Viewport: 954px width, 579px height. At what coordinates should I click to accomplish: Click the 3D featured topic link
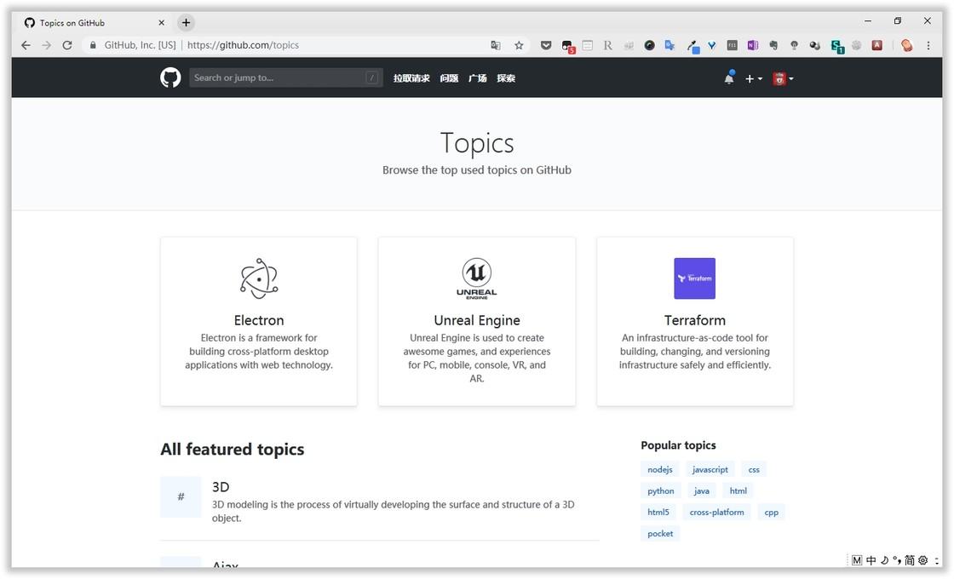pyautogui.click(x=220, y=487)
